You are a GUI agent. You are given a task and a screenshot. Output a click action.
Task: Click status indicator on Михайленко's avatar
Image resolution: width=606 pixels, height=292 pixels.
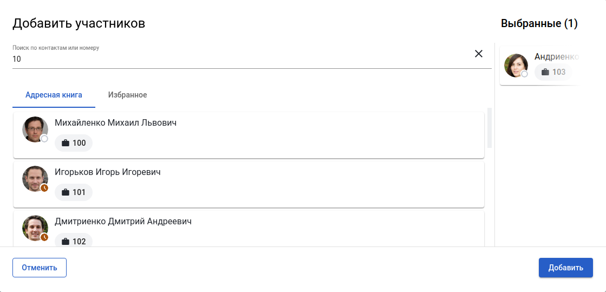44,139
